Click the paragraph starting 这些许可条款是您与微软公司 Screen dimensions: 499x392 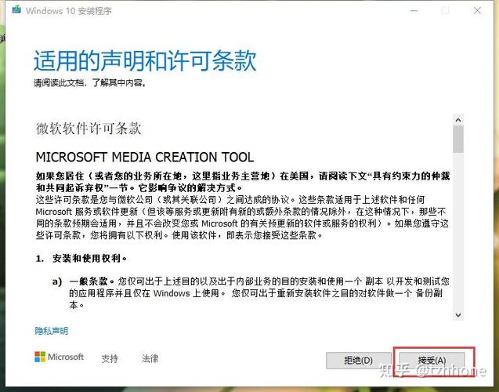[x=242, y=217]
